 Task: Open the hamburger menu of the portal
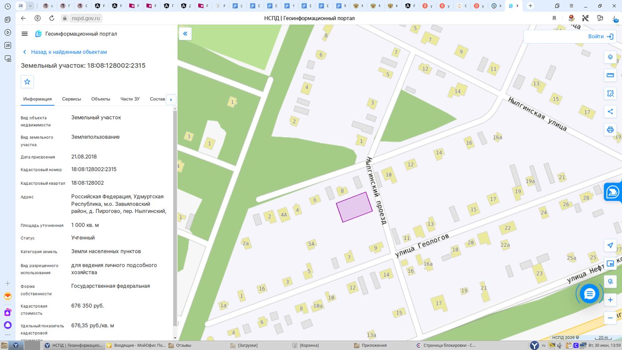pos(24,34)
